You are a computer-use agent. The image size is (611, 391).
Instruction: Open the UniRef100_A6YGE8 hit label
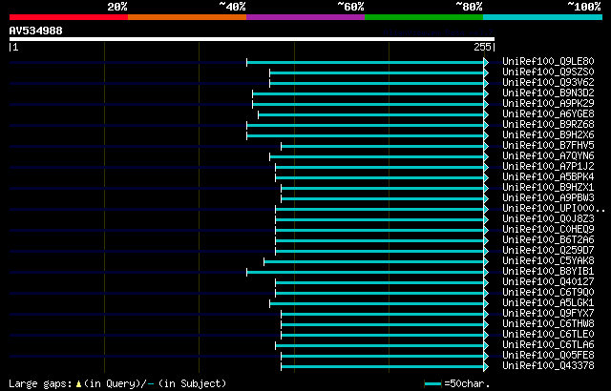pos(548,114)
